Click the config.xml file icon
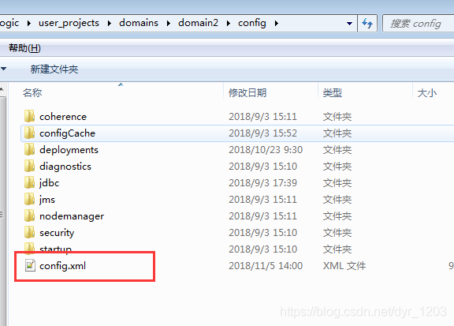 point(30,265)
